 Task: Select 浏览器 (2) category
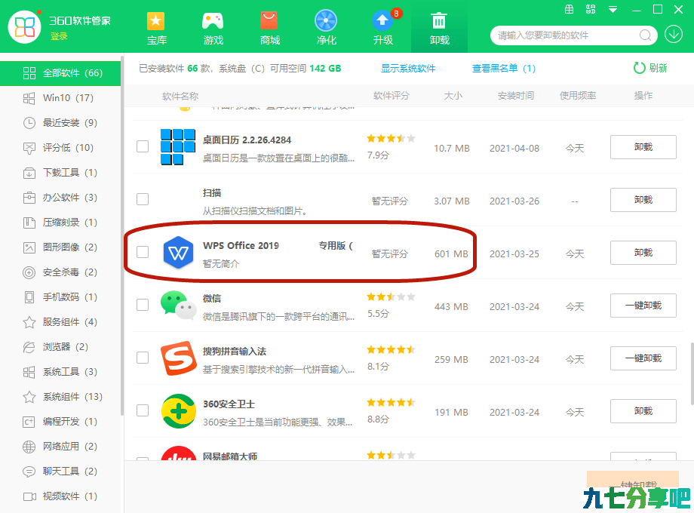[60, 346]
